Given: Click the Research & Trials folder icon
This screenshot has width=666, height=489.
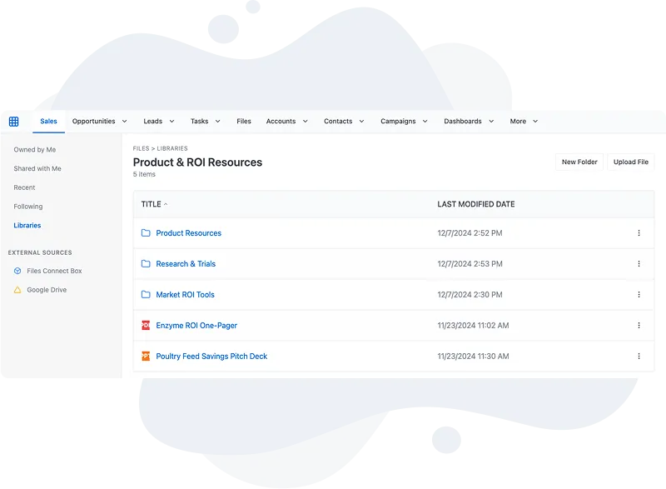Looking at the screenshot, I should pos(146,264).
